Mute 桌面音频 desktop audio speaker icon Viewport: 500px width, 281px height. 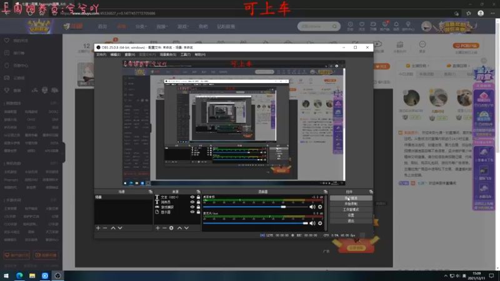pyautogui.click(x=312, y=207)
